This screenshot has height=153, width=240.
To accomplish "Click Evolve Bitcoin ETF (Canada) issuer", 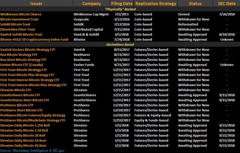I will (22, 65).
